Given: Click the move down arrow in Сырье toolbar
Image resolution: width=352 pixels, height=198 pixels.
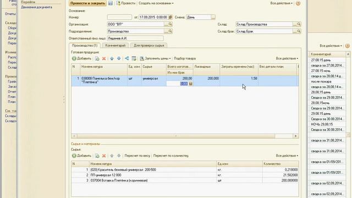Looking at the screenshot, I should 119,156.
